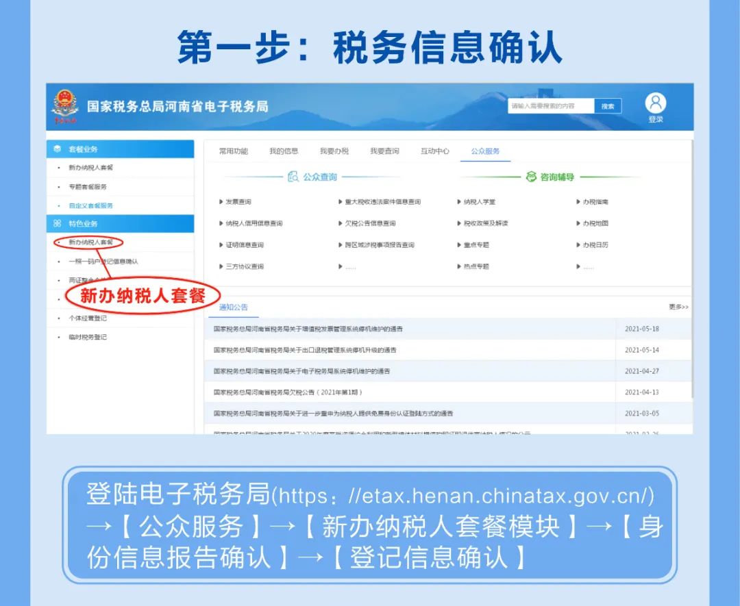Click the 2021-03-05 notice date
Image resolution: width=740 pixels, height=606 pixels.
(x=642, y=414)
